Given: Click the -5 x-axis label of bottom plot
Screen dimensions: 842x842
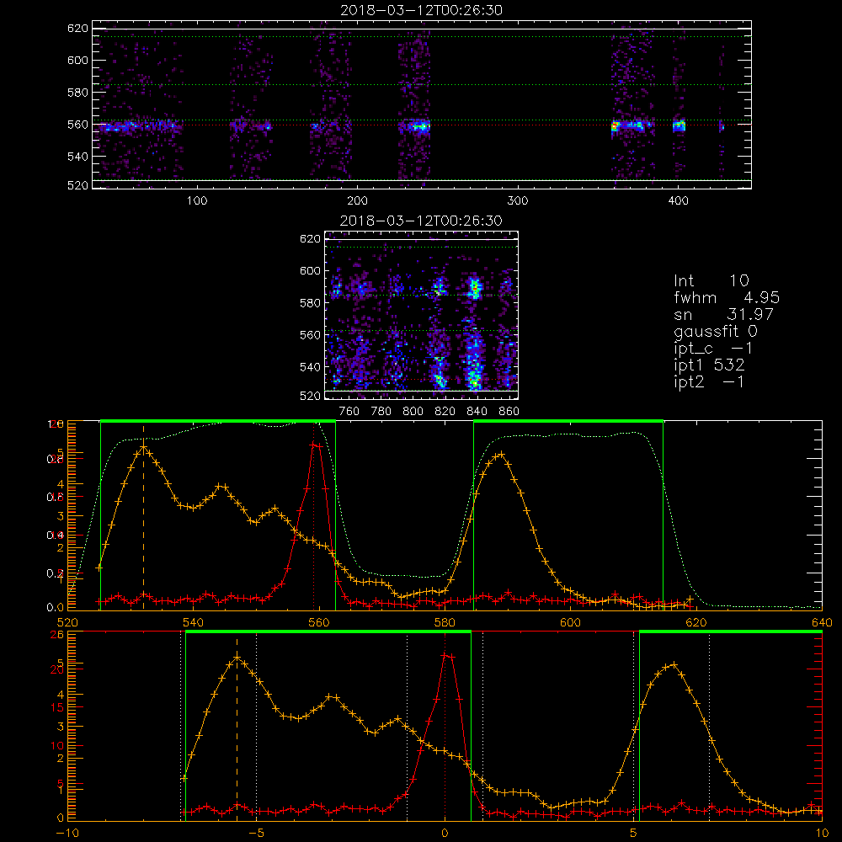Looking at the screenshot, I should click(256, 833).
